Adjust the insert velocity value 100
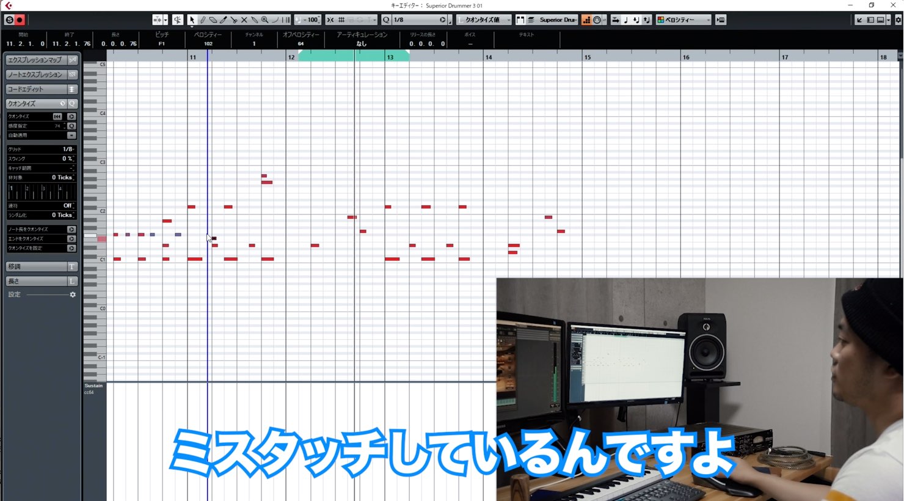904x501 pixels. click(312, 20)
